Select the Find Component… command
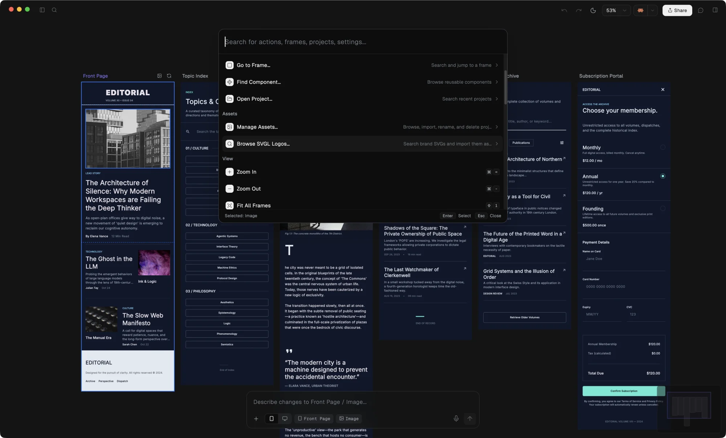Image resolution: width=726 pixels, height=438 pixels. tap(362, 82)
